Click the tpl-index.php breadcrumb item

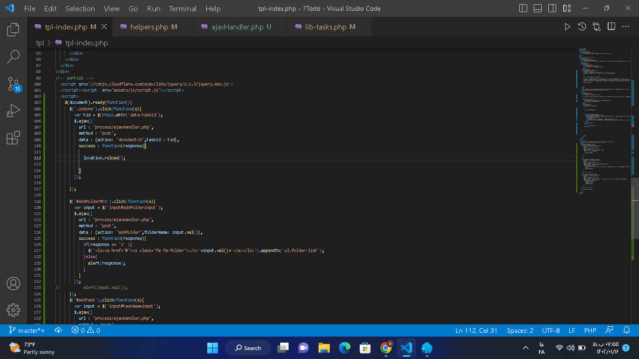click(x=82, y=43)
